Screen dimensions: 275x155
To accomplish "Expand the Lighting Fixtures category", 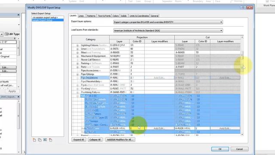I will (x=77, y=45).
